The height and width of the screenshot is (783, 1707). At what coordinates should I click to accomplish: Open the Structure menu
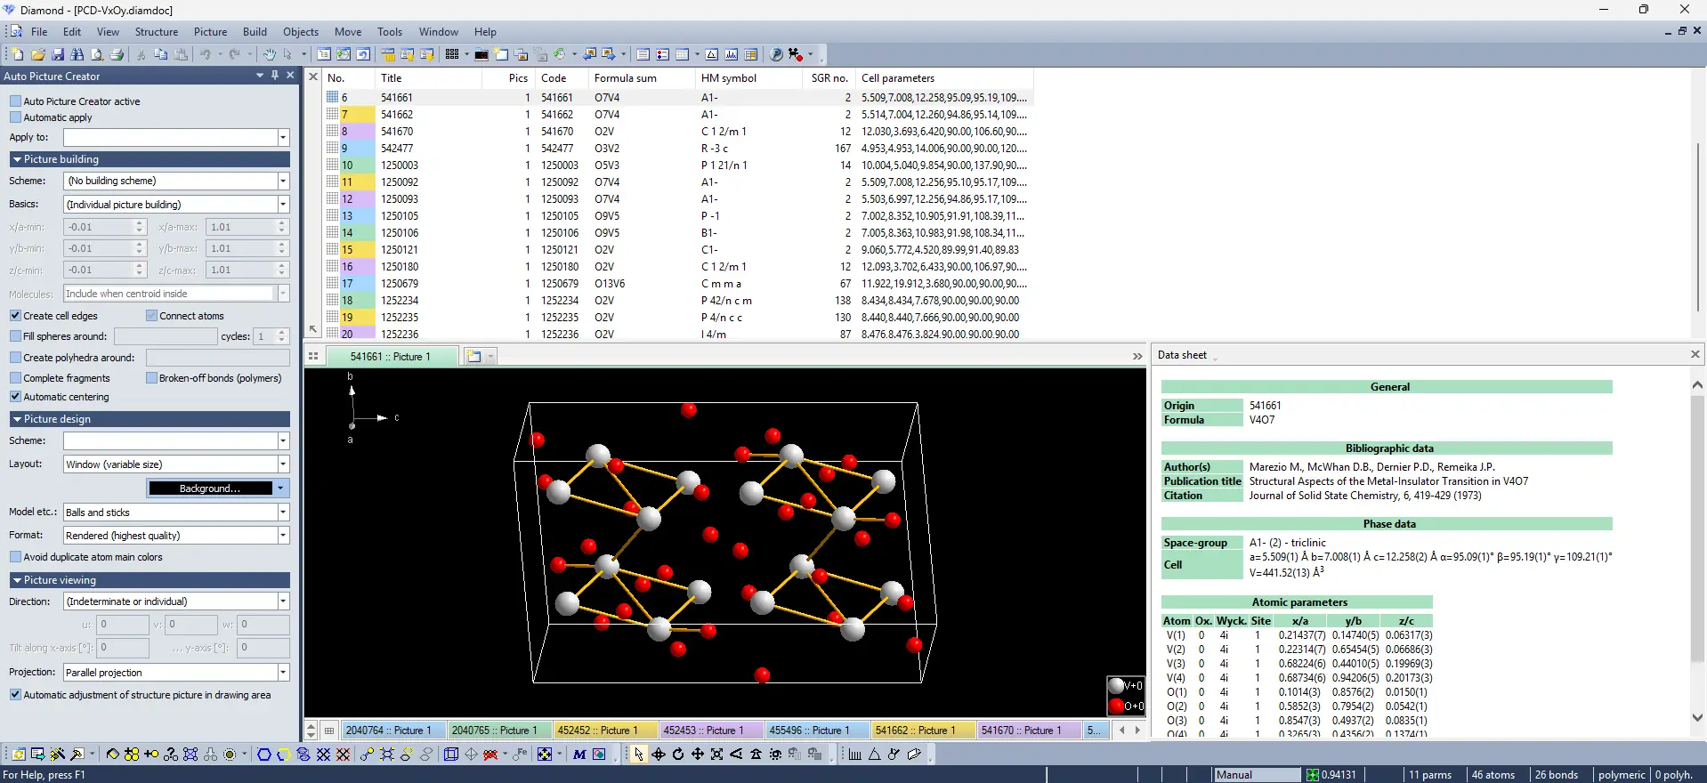coord(156,32)
